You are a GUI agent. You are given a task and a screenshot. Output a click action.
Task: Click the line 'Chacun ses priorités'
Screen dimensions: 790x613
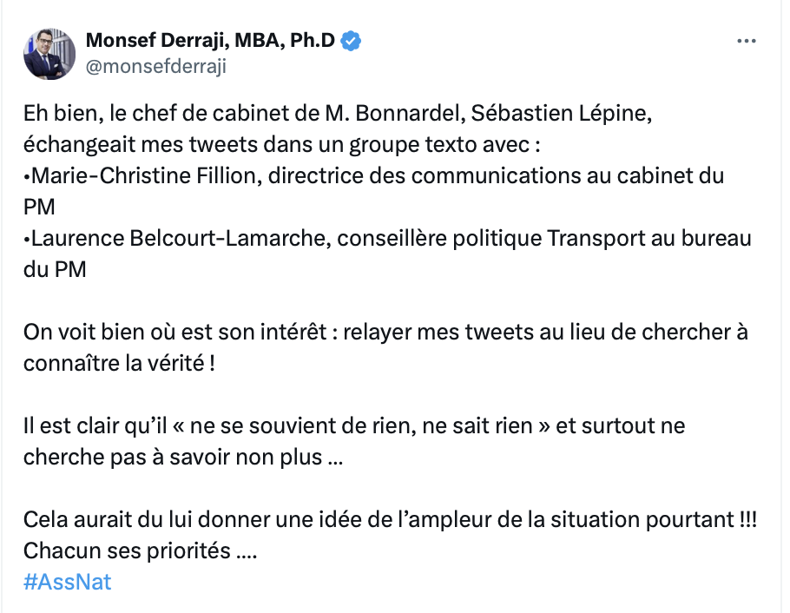tap(140, 551)
